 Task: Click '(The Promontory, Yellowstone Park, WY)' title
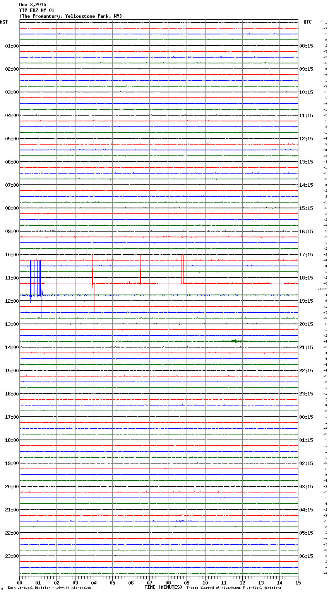(70, 16)
